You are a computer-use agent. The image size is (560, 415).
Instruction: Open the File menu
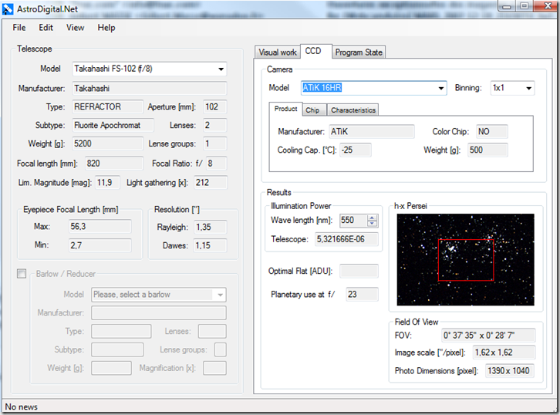[19, 28]
